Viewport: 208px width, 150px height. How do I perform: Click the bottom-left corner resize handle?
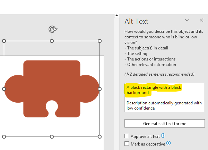coord(4,137)
